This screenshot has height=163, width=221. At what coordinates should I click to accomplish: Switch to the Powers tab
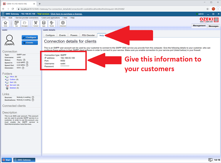point(74,35)
